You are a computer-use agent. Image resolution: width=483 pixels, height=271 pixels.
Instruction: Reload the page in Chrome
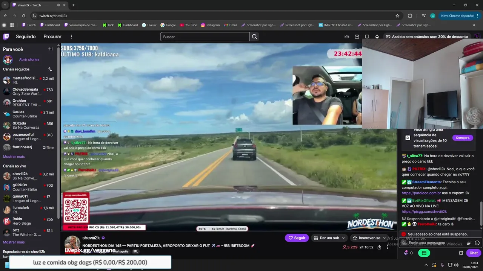pos(23,16)
